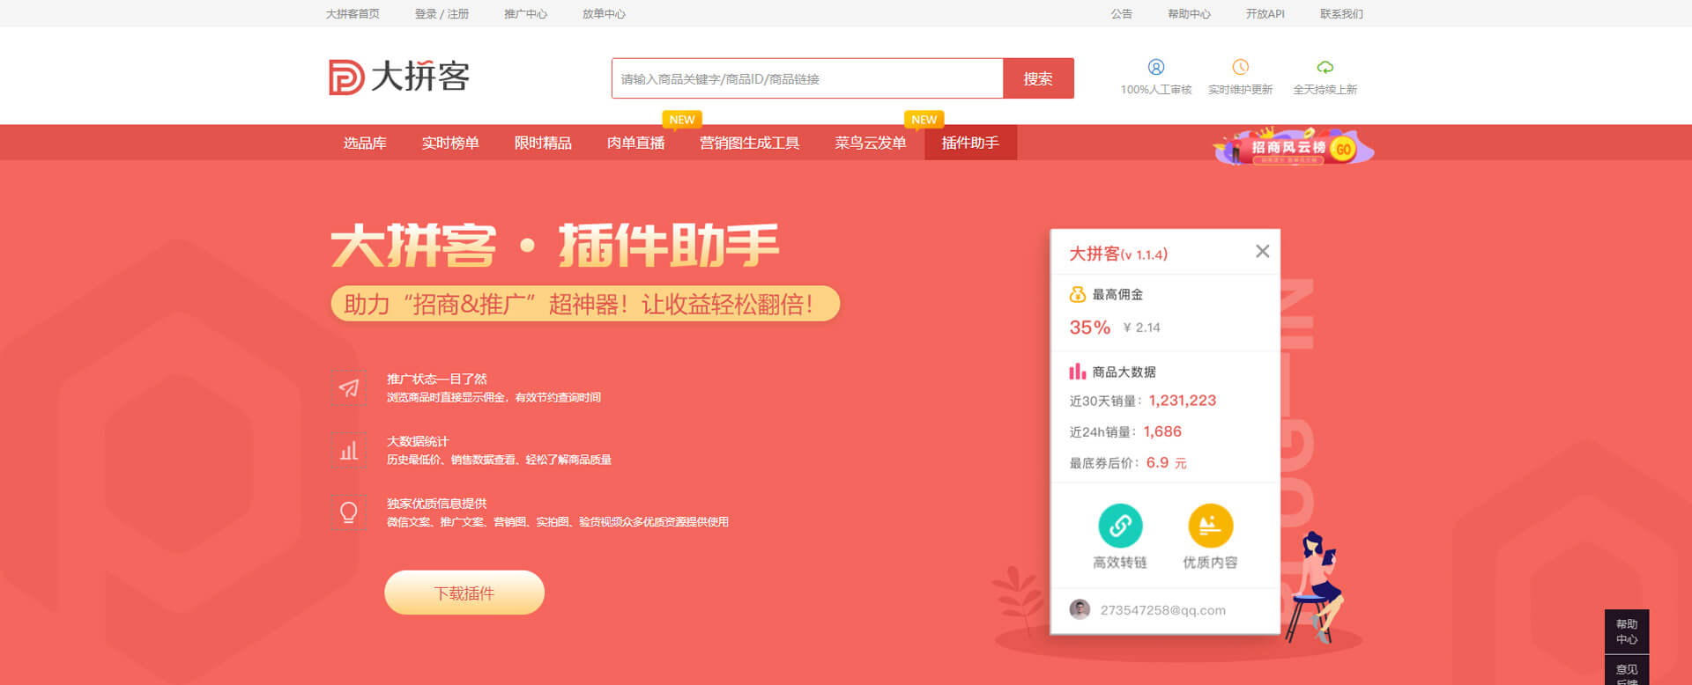Select 营销图生成工具 nav tab
The height and width of the screenshot is (685, 1692).
(x=749, y=143)
